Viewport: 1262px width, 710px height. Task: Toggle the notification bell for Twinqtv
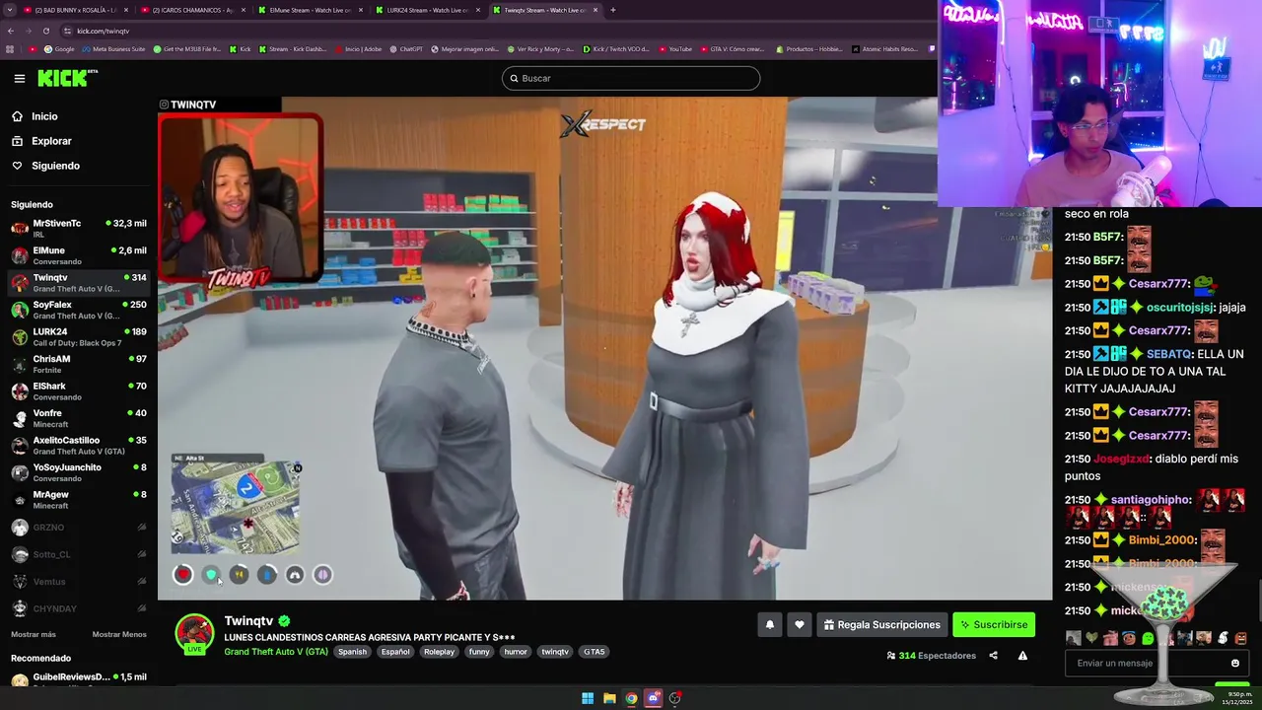[770, 624]
